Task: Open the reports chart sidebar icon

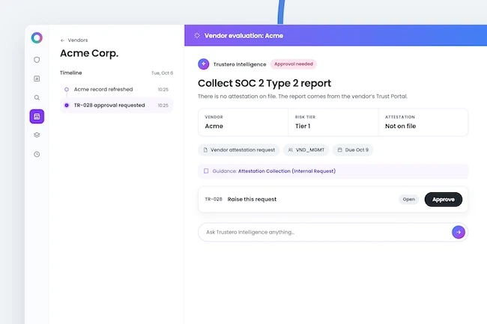Action: 37,79
